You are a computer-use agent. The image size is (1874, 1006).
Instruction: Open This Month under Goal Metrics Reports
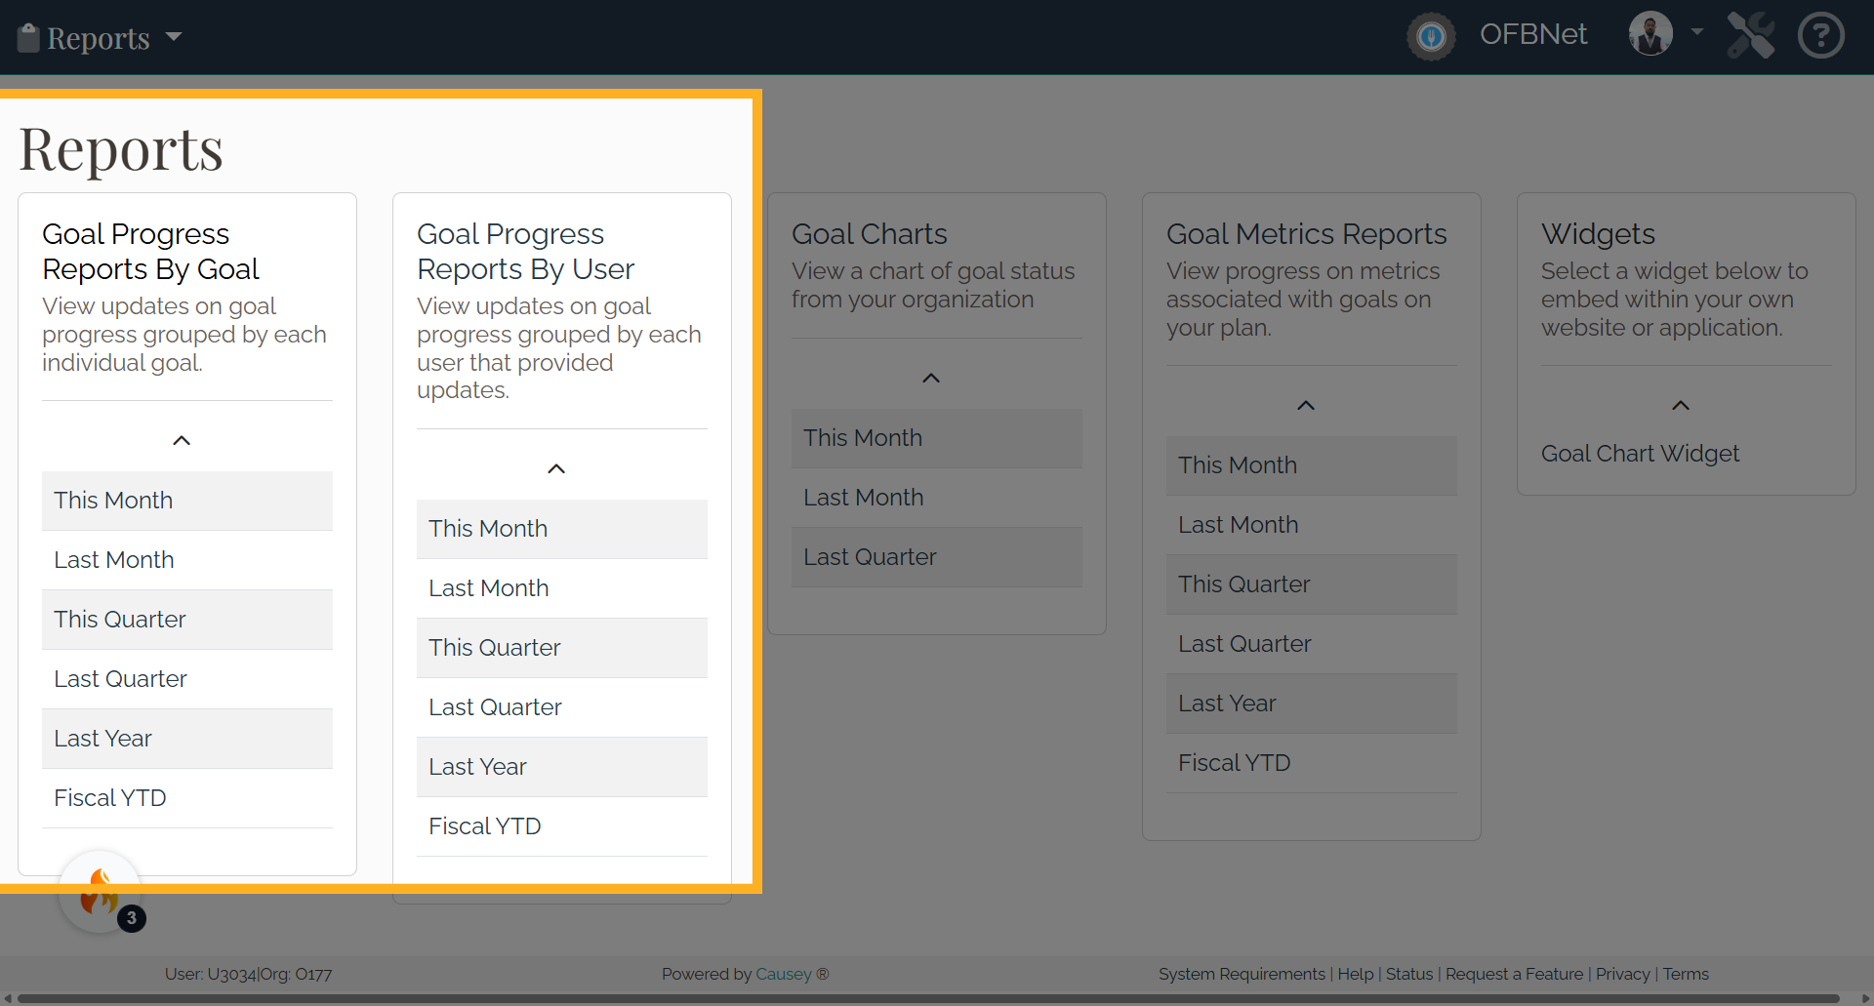tap(1312, 465)
